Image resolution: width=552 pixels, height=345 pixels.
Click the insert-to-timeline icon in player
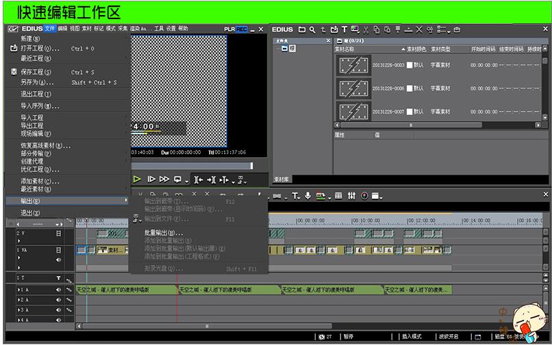[x=224, y=180]
